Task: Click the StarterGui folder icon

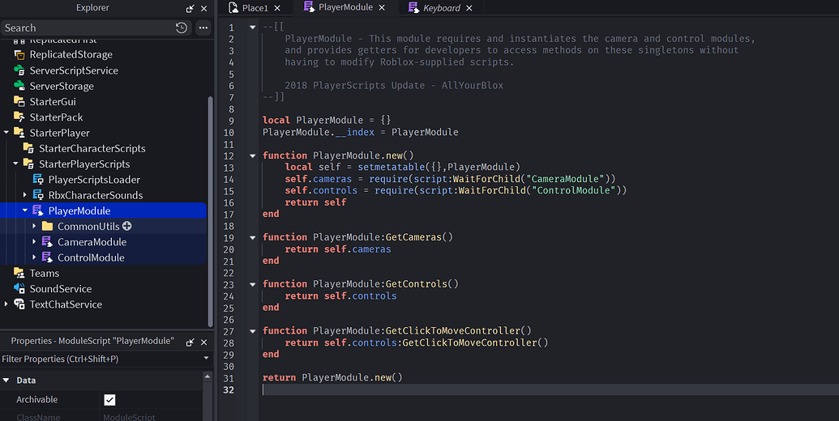Action: (19, 101)
